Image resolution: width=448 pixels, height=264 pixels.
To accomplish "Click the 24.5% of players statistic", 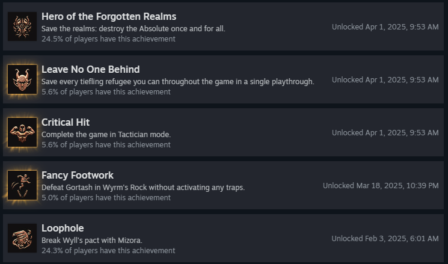I will tap(108, 39).
